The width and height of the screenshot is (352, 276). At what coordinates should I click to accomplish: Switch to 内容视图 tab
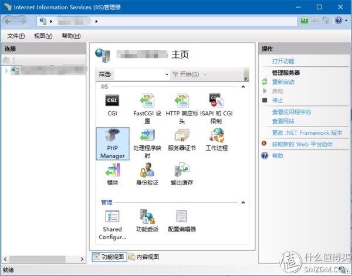pyautogui.click(x=144, y=257)
